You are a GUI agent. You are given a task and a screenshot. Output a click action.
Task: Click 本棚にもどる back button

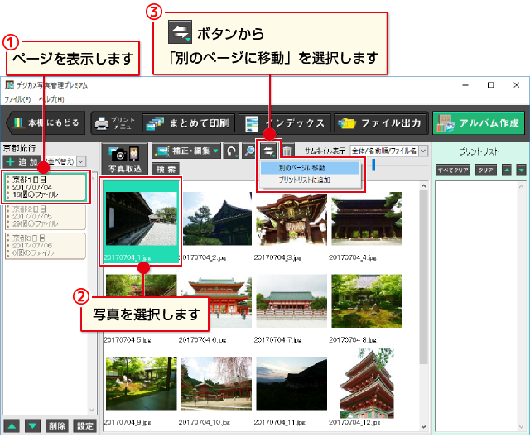pos(46,123)
